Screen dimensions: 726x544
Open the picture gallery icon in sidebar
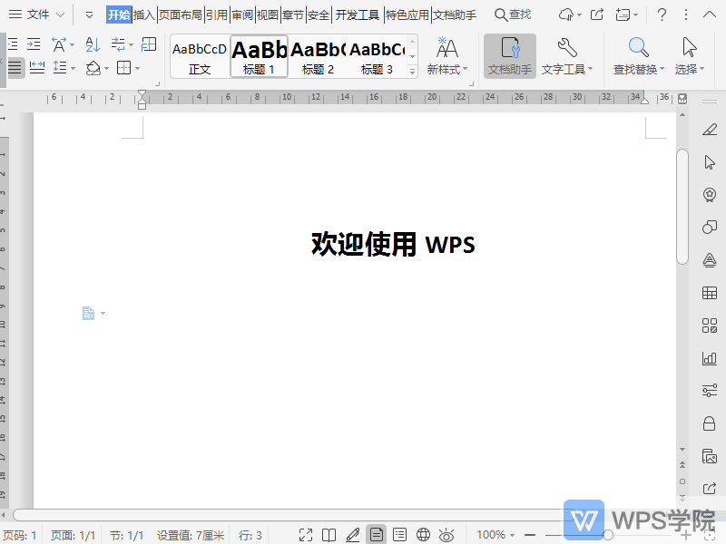click(x=710, y=456)
